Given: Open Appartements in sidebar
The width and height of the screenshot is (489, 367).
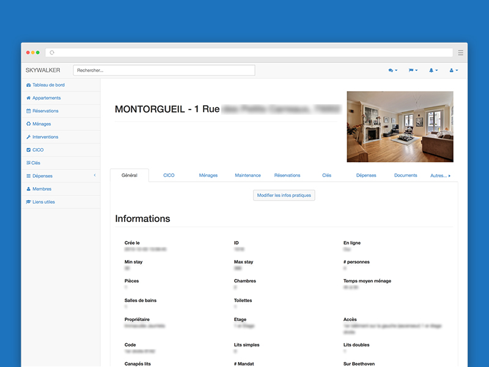Looking at the screenshot, I should tap(61, 98).
